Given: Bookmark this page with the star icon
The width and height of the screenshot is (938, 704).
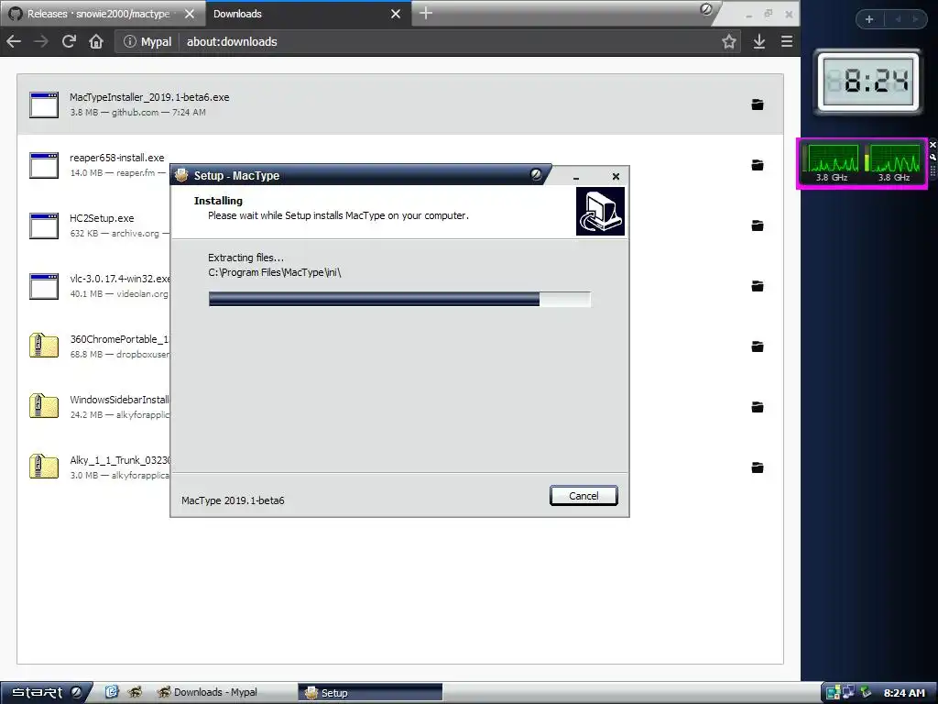Looking at the screenshot, I should (728, 41).
